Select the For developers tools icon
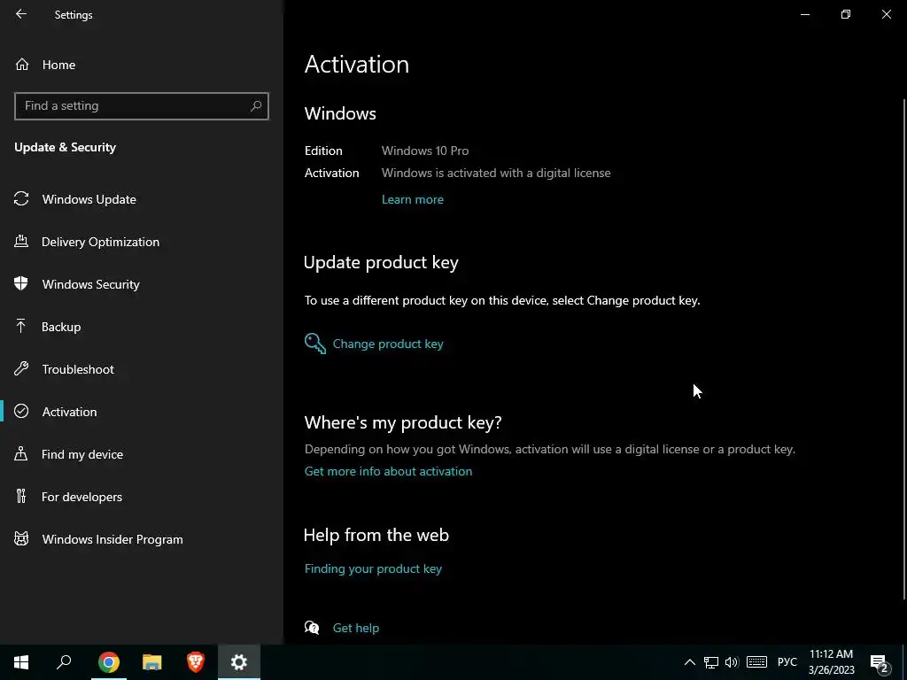Image resolution: width=907 pixels, height=680 pixels. [21, 496]
